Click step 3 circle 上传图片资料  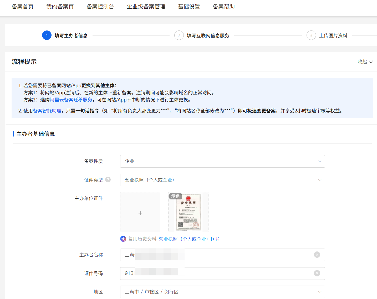click(311, 35)
